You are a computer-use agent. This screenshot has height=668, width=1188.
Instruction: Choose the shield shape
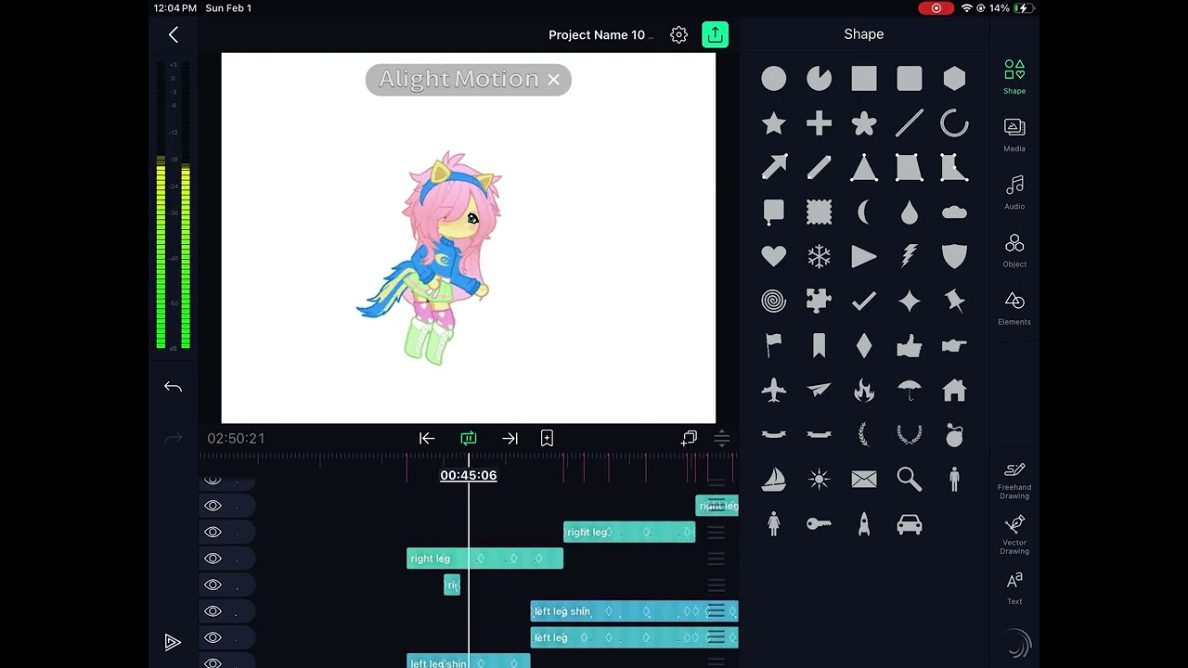click(954, 256)
